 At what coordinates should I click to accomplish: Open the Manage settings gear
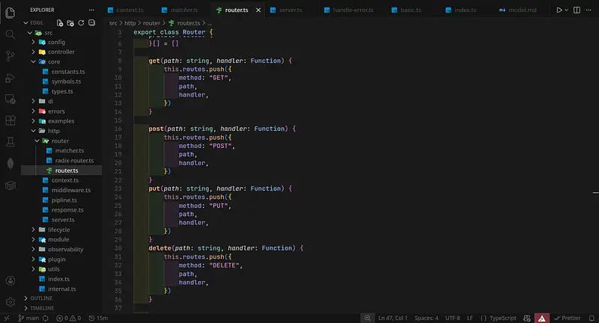[x=10, y=302]
